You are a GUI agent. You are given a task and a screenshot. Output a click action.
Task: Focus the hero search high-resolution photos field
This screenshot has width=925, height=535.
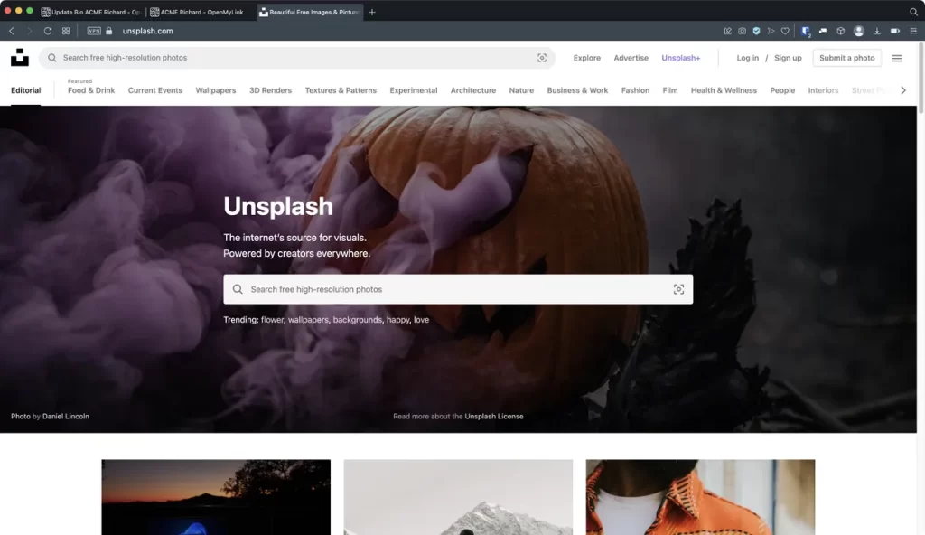pos(458,289)
